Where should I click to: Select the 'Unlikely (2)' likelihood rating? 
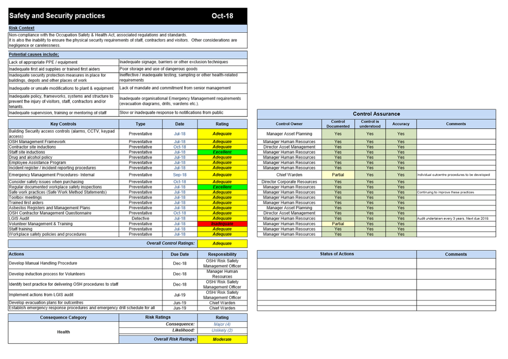[222, 331]
